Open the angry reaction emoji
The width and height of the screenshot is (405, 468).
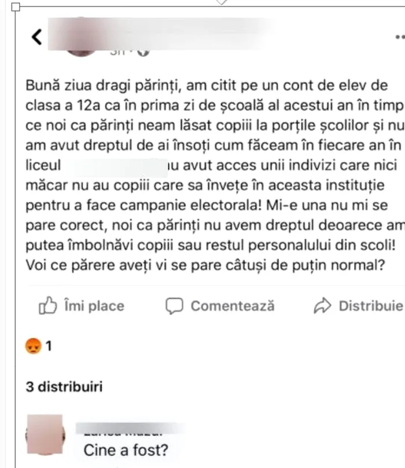[x=32, y=347]
